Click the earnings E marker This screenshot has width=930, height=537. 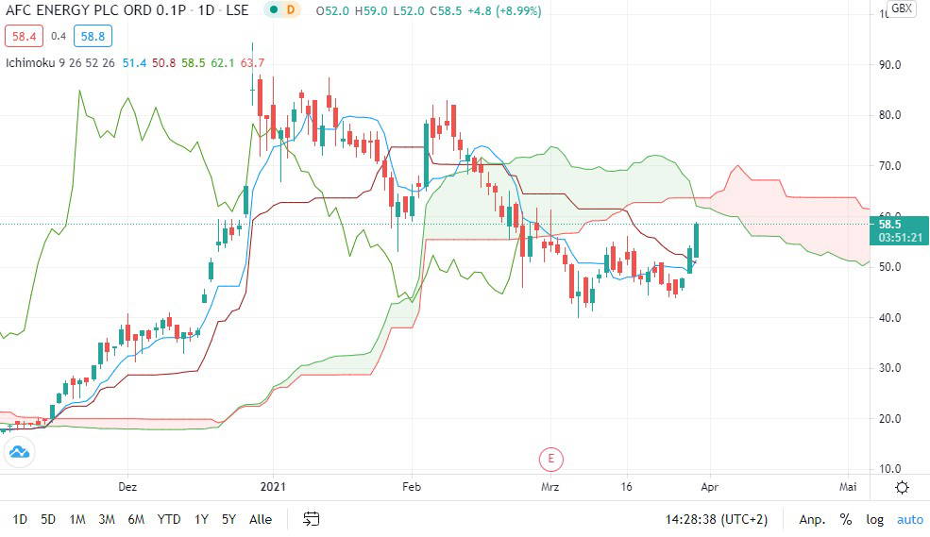pyautogui.click(x=551, y=459)
